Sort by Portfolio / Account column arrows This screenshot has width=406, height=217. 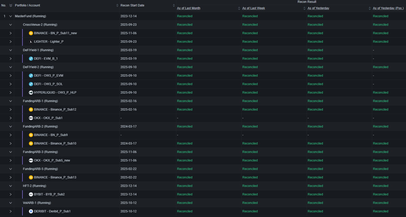pyautogui.click(x=117, y=5)
